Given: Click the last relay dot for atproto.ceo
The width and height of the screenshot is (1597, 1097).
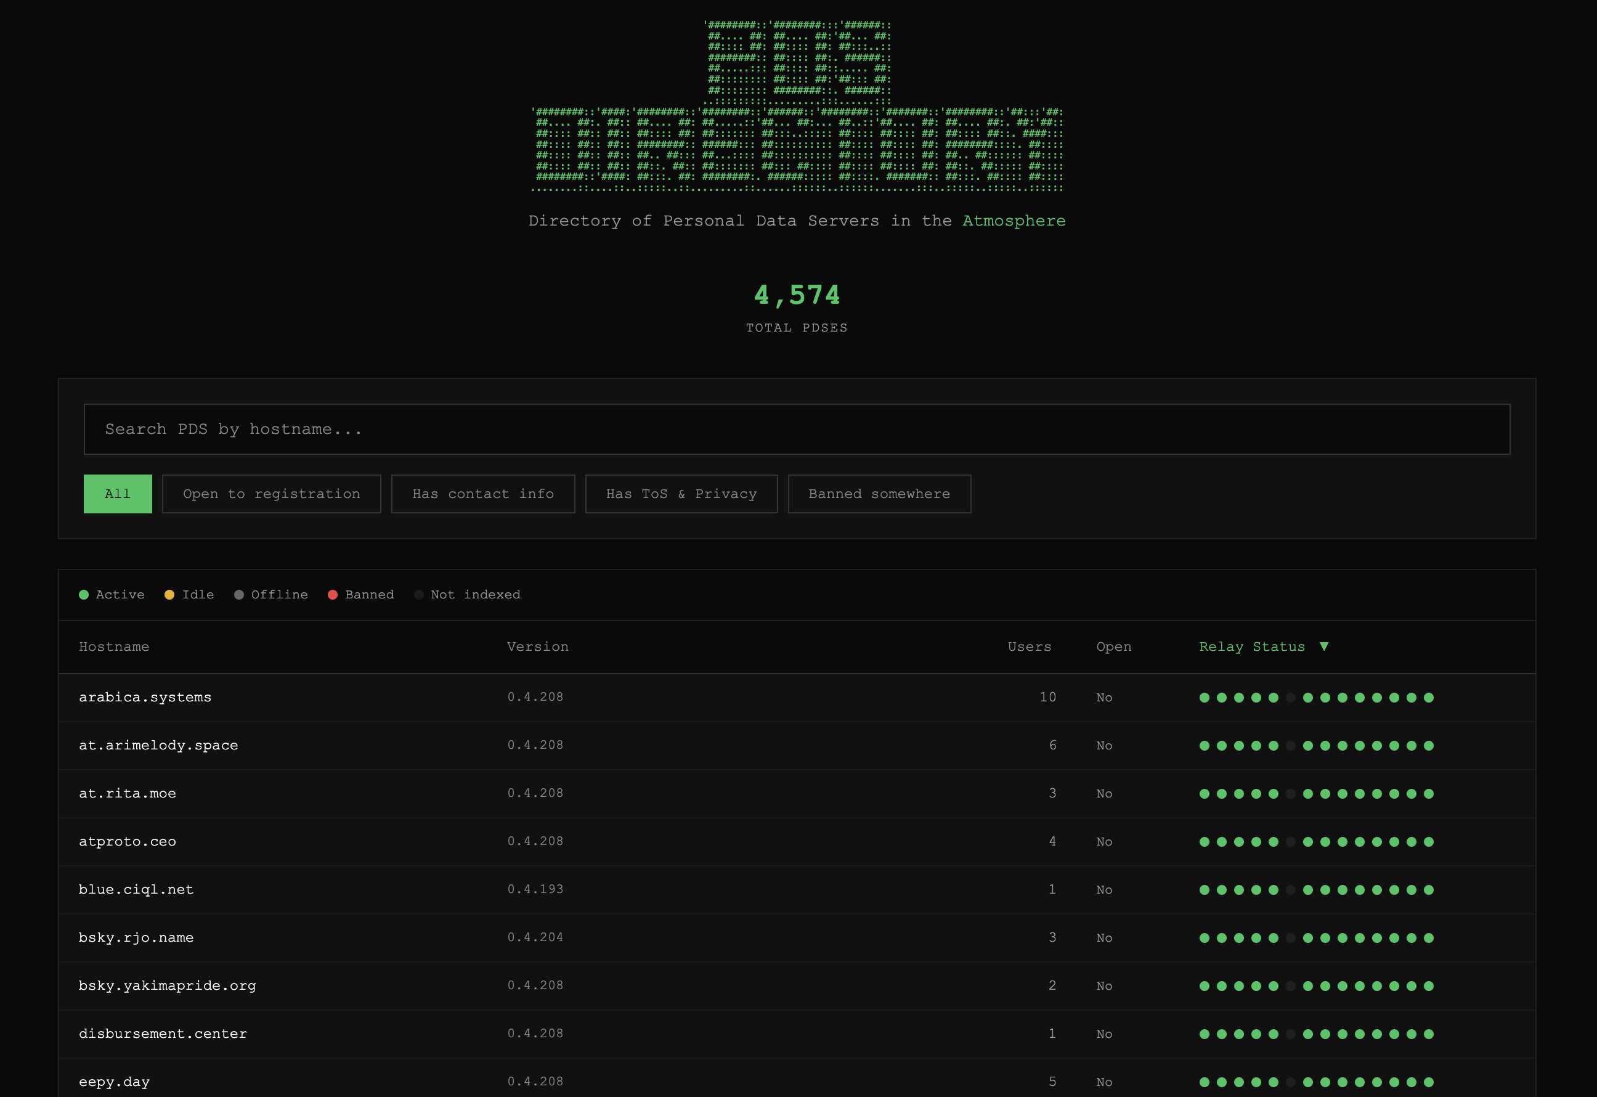Looking at the screenshot, I should coord(1429,842).
